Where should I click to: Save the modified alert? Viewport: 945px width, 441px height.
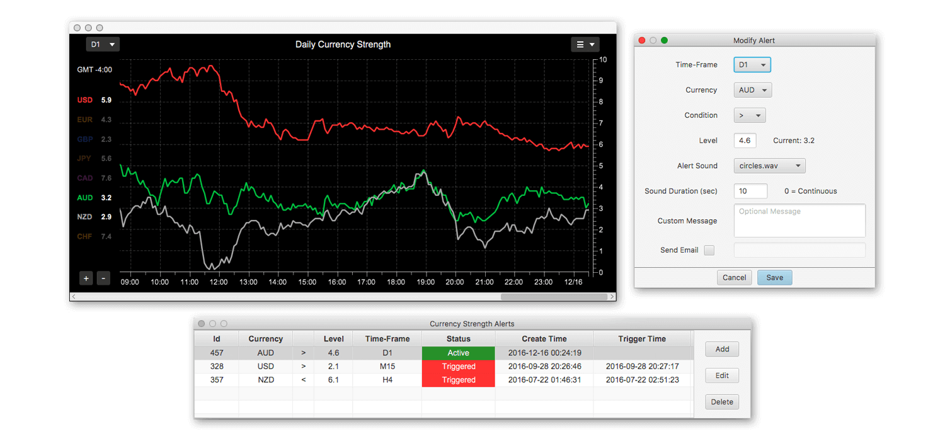click(x=774, y=277)
